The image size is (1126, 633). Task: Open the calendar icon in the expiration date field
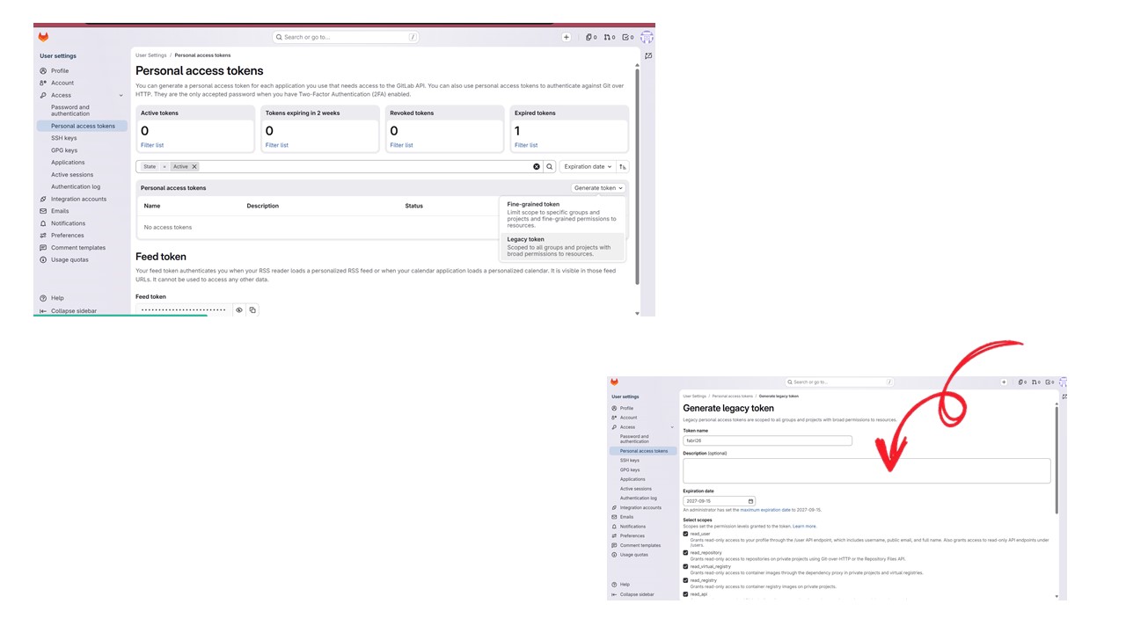pos(750,501)
